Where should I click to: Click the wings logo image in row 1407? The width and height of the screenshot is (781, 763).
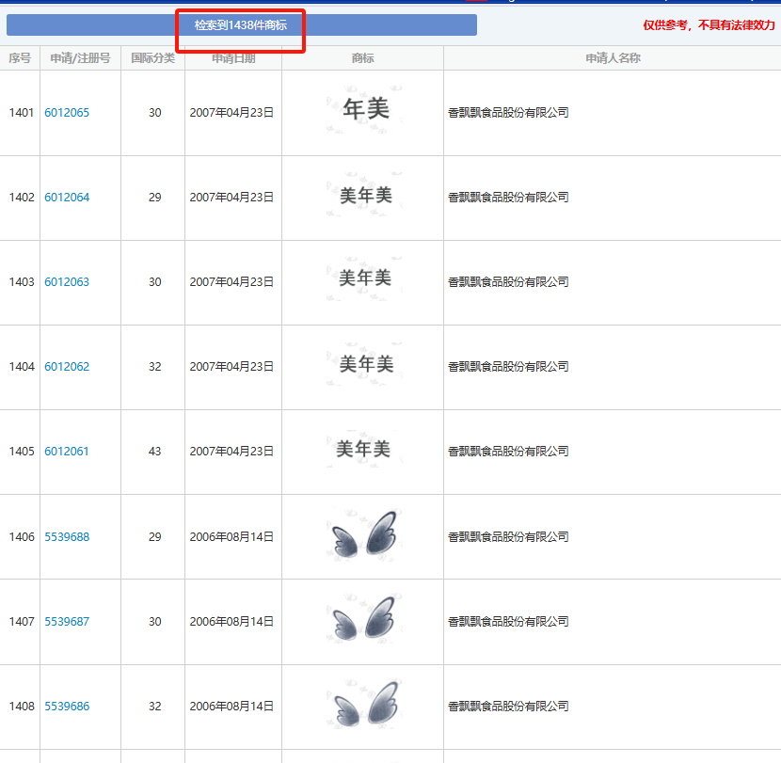click(x=363, y=619)
